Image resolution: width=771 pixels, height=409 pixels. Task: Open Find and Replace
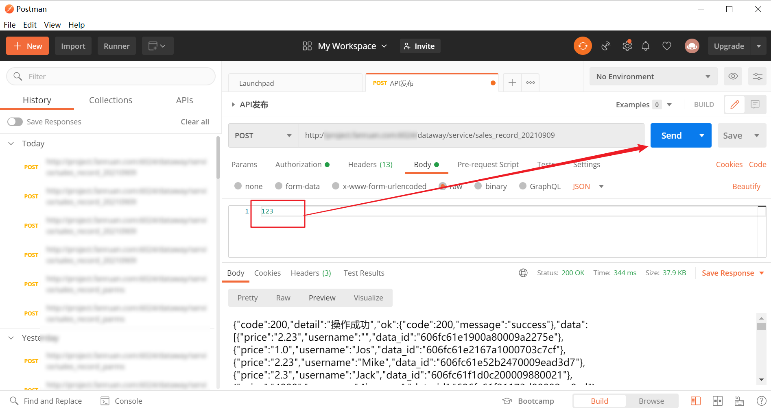[x=46, y=401]
